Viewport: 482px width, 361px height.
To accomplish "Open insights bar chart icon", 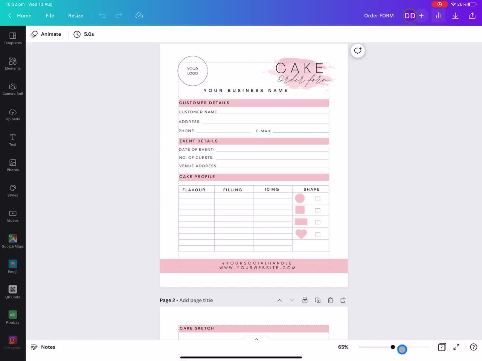I will pos(438,15).
